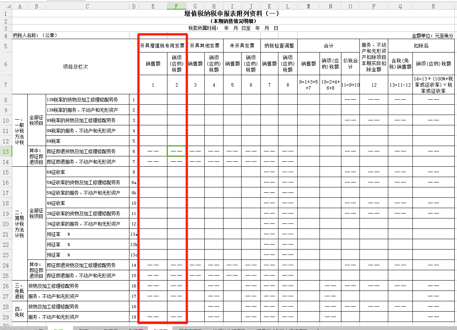Select row 13 header
Viewport: 457px width, 330px height.
pos(6,151)
